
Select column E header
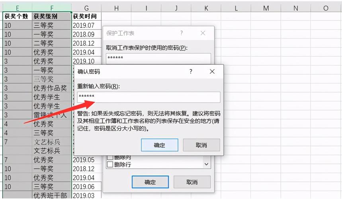(x=17, y=8)
